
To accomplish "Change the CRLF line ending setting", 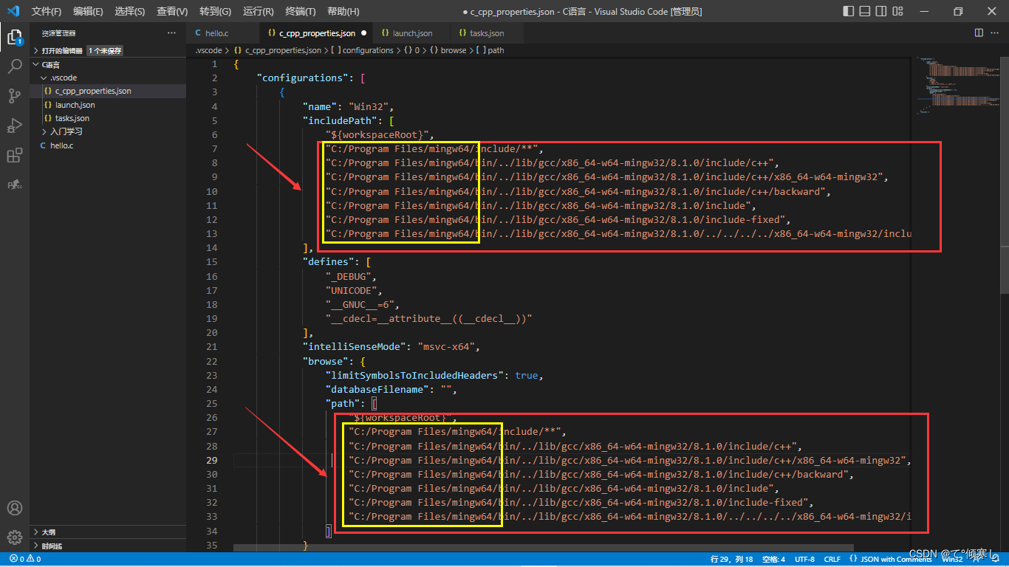I will click(832, 559).
